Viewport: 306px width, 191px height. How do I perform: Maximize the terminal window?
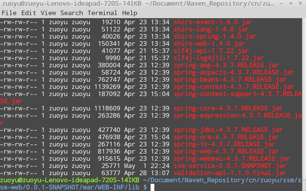291,3
